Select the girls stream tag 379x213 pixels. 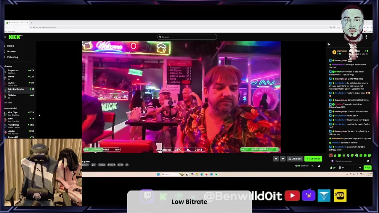pyautogui.click(x=93, y=165)
